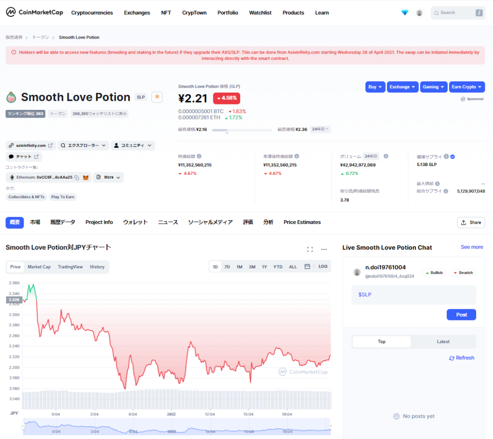
Task: Click the Share button
Action: 471,223
